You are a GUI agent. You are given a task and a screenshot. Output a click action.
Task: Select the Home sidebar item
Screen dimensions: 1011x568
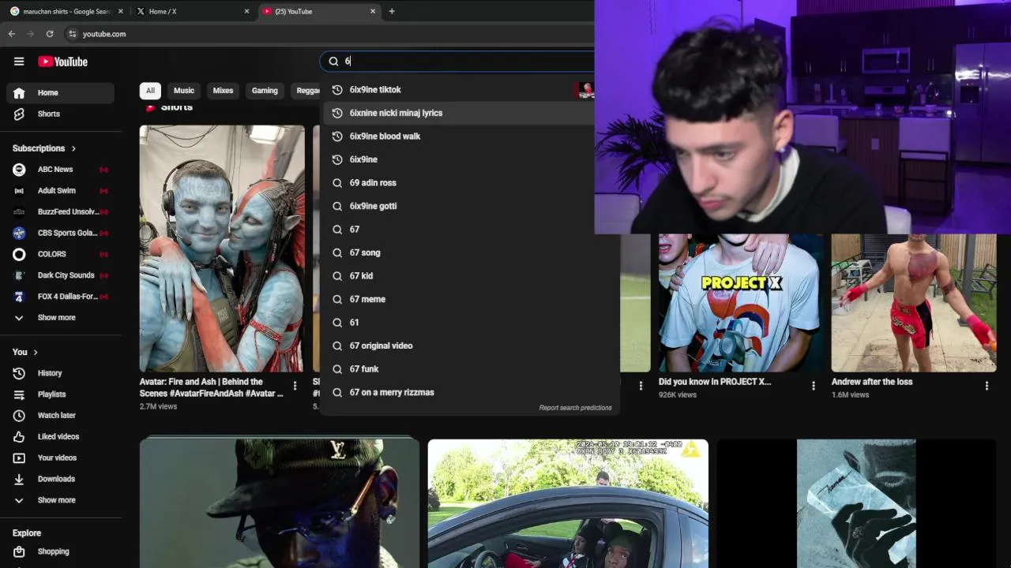pos(60,92)
